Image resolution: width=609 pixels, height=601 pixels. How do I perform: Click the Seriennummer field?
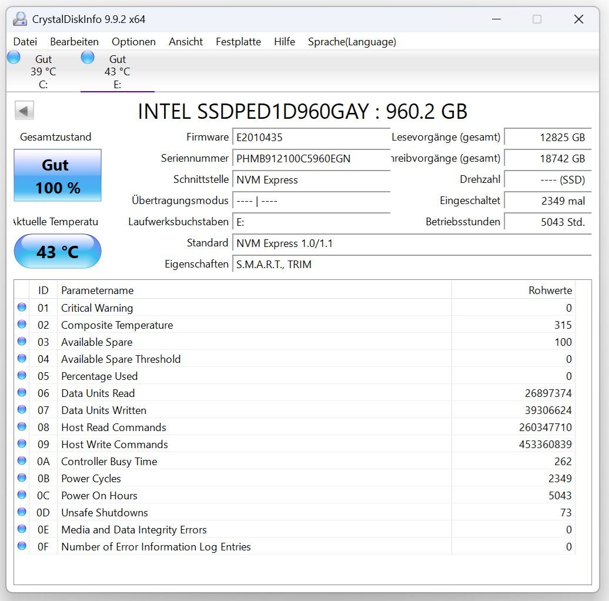click(312, 159)
